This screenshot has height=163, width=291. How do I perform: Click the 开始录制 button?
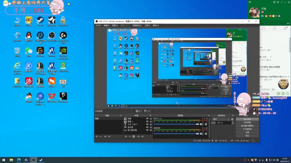pos(247,122)
